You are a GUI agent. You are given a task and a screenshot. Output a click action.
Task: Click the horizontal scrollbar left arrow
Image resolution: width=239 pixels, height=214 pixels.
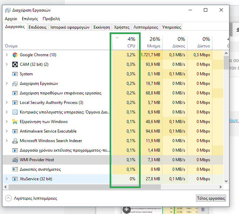click(6, 187)
